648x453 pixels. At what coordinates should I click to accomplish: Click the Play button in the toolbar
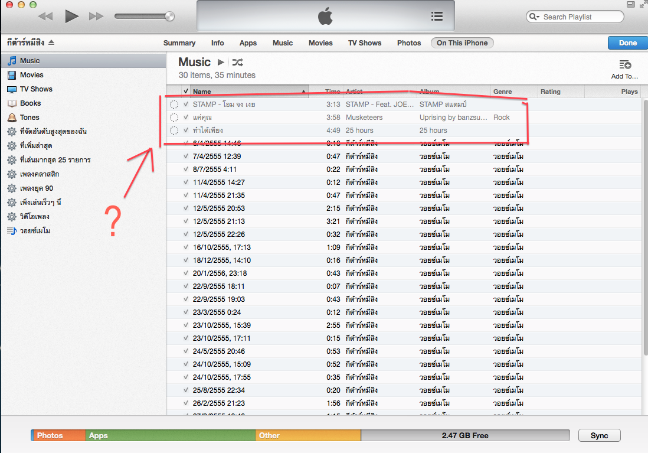(71, 16)
